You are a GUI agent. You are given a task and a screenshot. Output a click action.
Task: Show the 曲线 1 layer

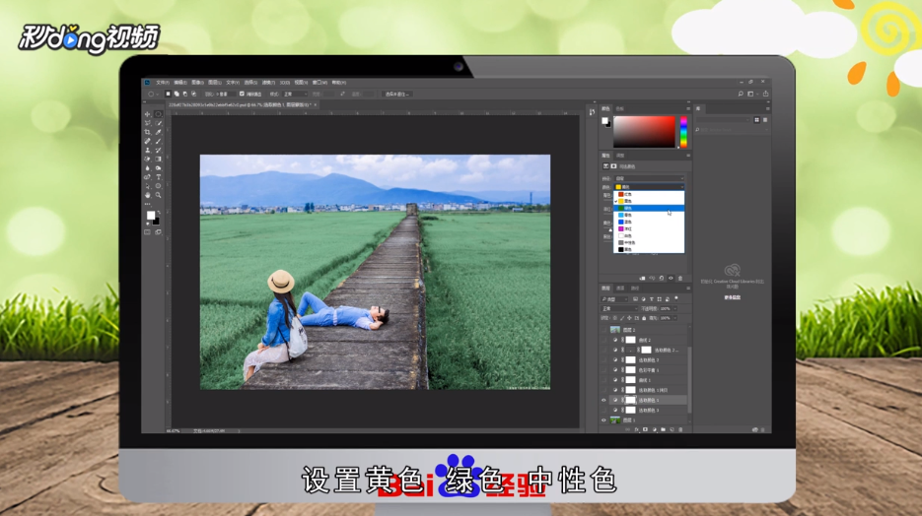(x=603, y=380)
